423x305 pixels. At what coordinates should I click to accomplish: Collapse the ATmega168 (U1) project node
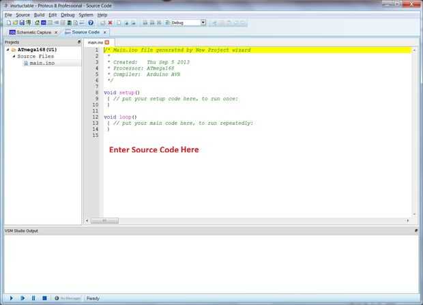8,50
